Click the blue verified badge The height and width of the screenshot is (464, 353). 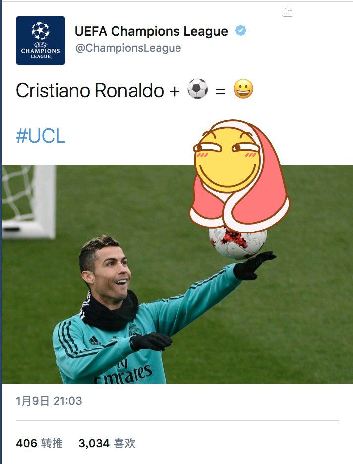tap(241, 30)
